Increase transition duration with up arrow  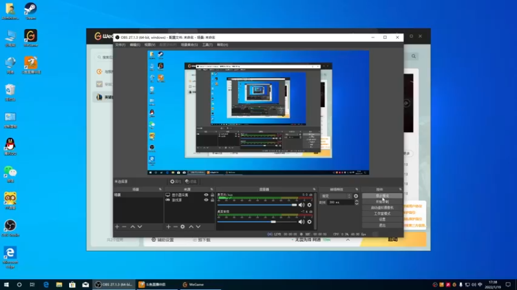click(357, 201)
